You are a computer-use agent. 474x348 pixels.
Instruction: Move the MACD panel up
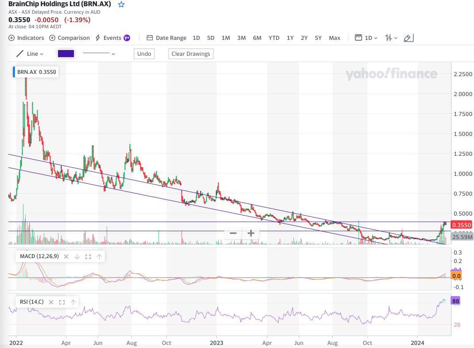[99, 256]
